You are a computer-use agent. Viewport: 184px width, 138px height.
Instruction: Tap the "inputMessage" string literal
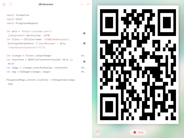[47, 43]
